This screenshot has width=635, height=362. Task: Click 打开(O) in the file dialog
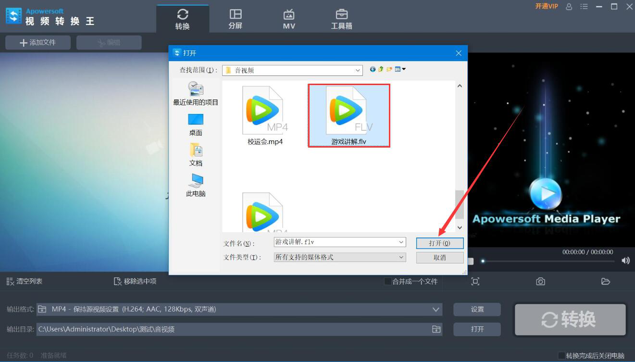(x=440, y=243)
